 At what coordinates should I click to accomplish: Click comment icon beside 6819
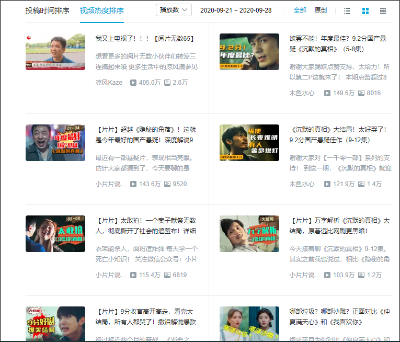coord(167,275)
